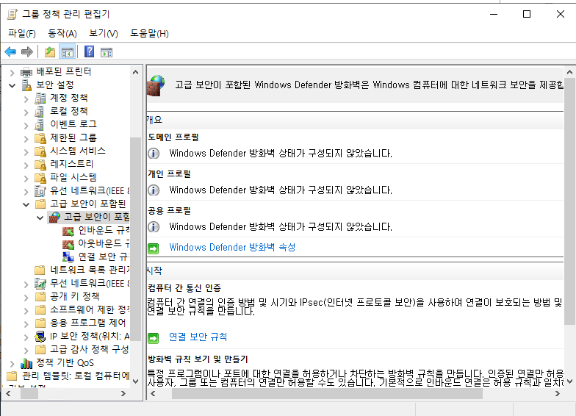Select 관리 템플릿 tree item
576x416 pixels.
(76, 376)
